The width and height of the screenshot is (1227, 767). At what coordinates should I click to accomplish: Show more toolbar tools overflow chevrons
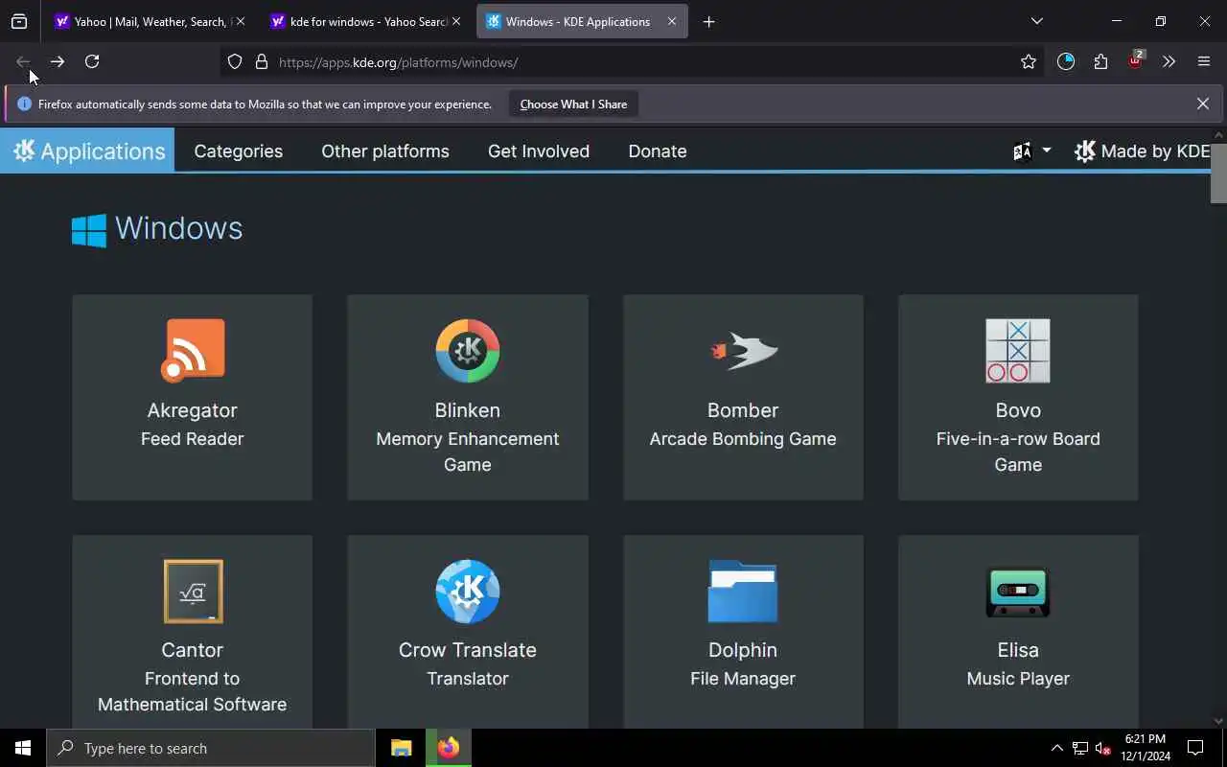[x=1169, y=61]
